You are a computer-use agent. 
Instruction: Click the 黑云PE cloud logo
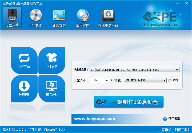coord(160,19)
